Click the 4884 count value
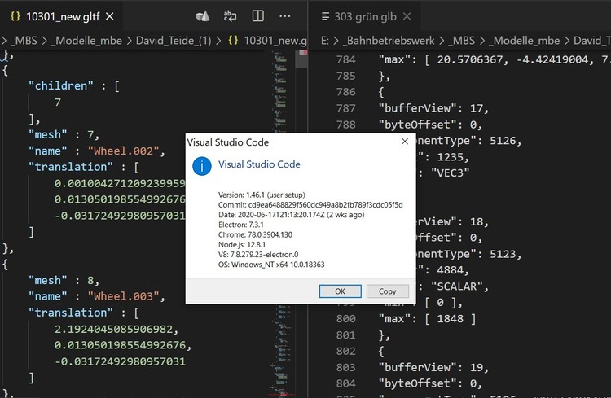Screen dimensions: 611x398 point(450,270)
